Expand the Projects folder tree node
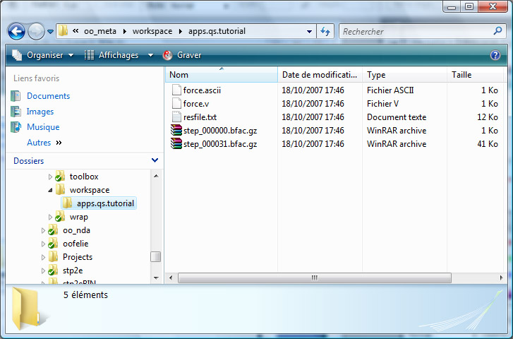 point(43,258)
